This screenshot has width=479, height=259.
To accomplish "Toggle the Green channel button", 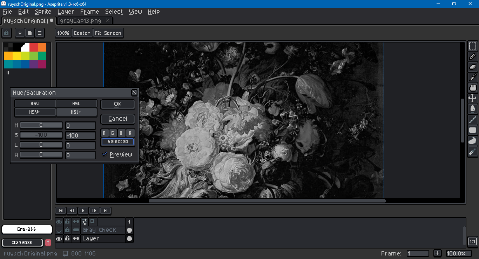I will [x=113, y=133].
